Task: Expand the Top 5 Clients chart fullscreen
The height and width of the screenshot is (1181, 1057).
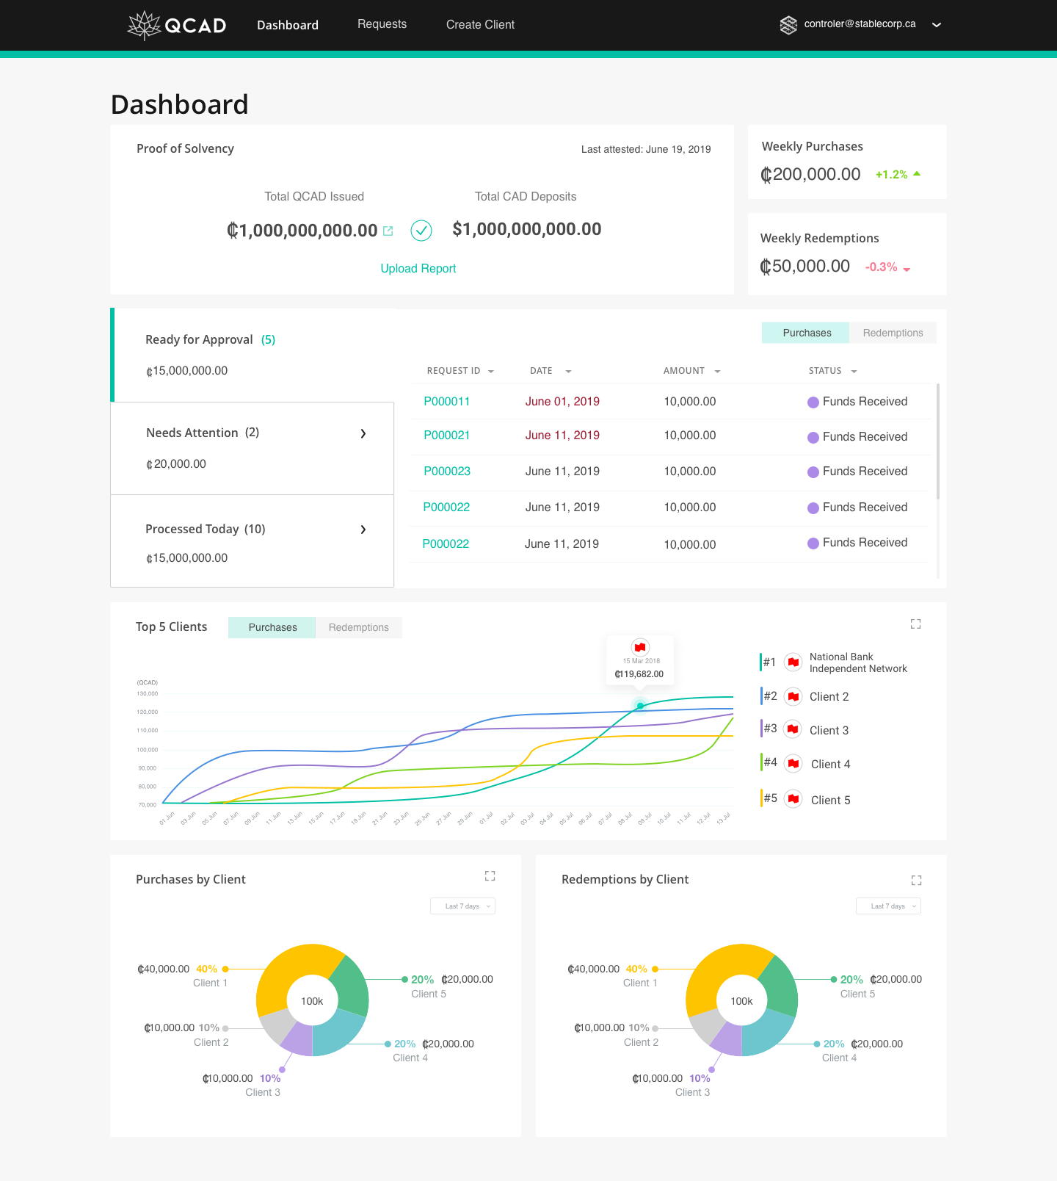Action: [915, 624]
